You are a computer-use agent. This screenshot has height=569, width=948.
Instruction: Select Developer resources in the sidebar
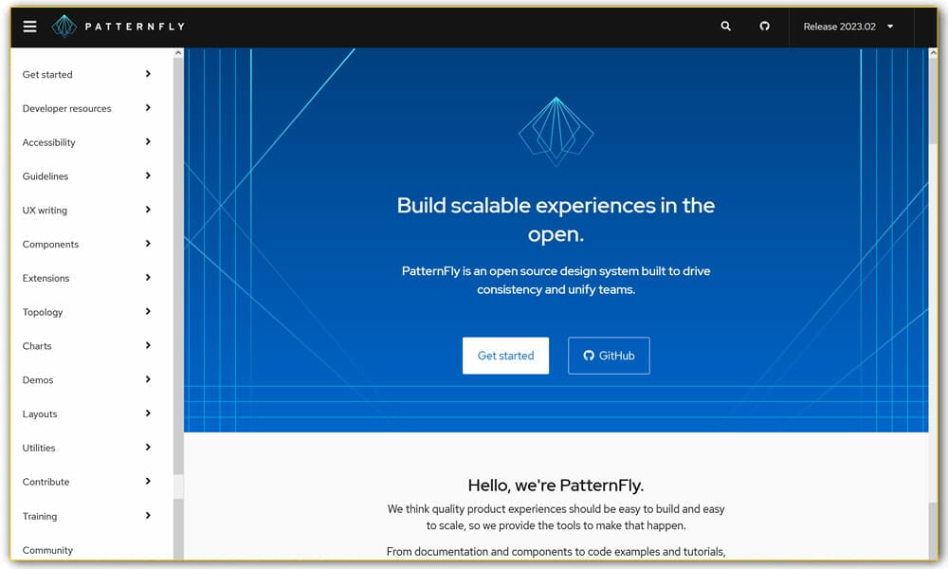click(66, 108)
